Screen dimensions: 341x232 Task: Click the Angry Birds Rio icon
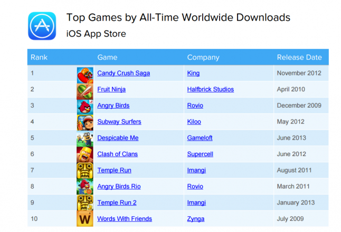pos(85,187)
